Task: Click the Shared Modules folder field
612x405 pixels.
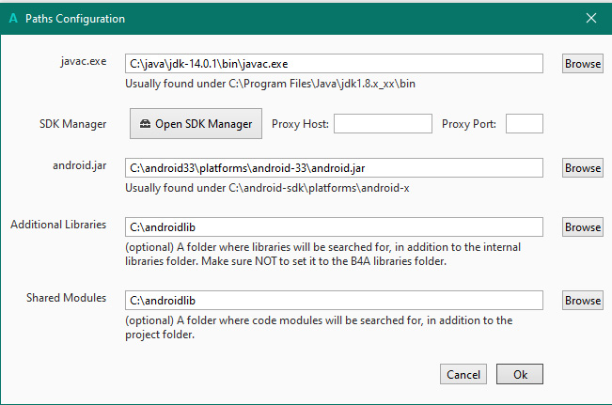Action: (x=334, y=301)
